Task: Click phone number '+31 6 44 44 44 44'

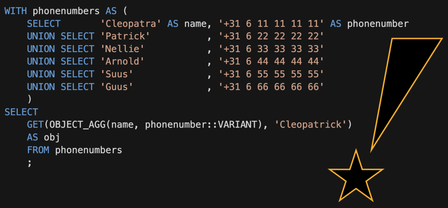Action: pyautogui.click(x=271, y=62)
